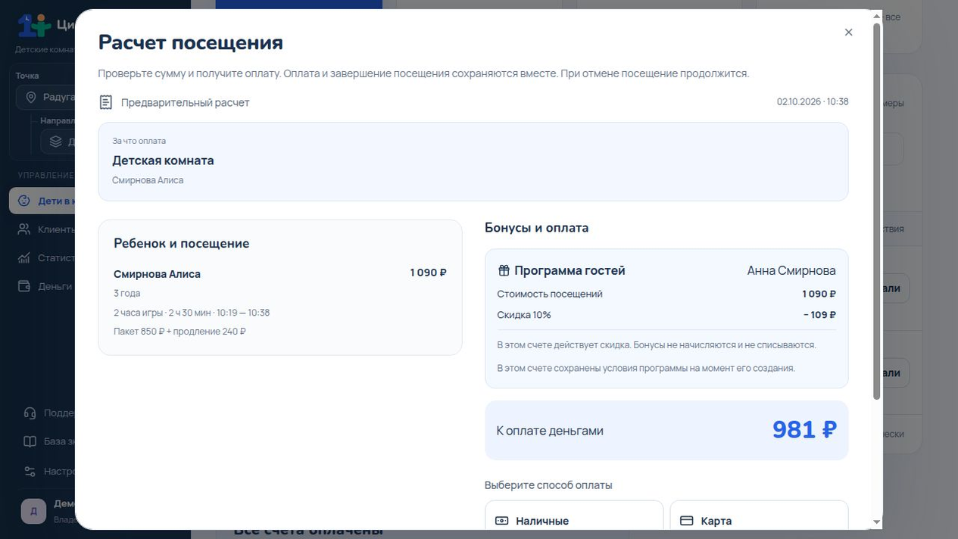Click the Детская комната heading

point(163,160)
